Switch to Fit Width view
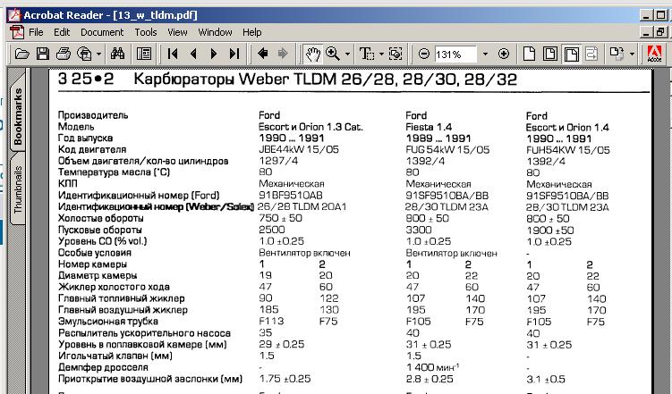 coord(571,54)
